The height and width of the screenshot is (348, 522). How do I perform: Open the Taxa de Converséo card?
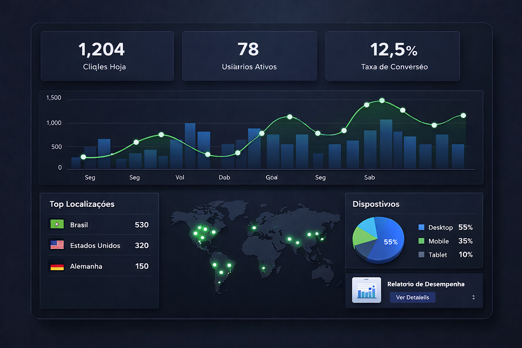[393, 56]
